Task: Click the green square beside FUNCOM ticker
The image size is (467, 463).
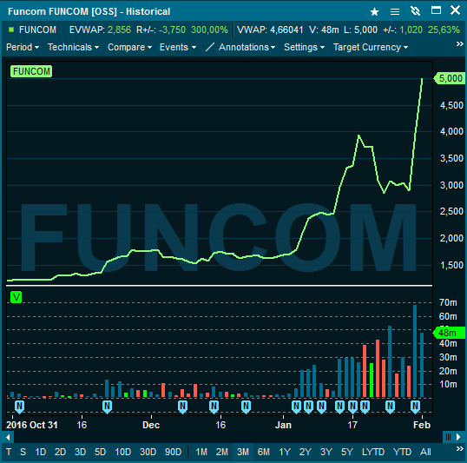Action: pos(11,30)
